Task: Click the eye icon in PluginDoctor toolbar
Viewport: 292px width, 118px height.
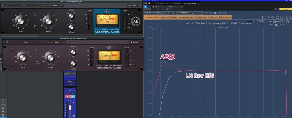Action: (x=273, y=17)
